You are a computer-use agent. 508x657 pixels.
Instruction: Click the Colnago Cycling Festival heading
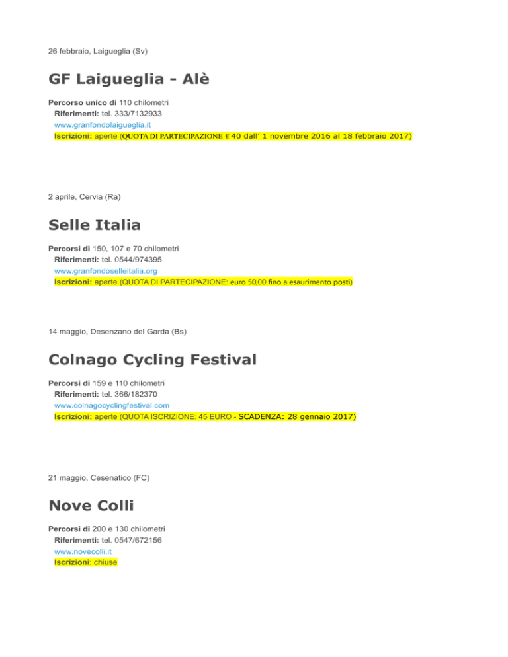point(152,360)
